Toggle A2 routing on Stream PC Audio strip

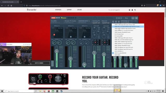[75, 49]
